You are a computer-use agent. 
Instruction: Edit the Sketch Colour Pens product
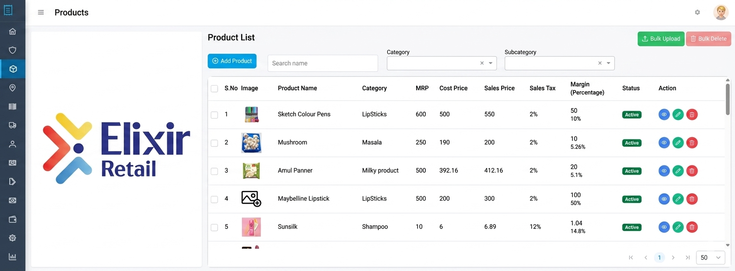point(678,115)
